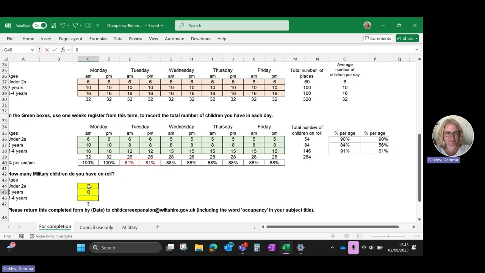Image resolution: width=485 pixels, height=273 pixels.
Task: Open File Explorer from the taskbar
Action: coord(199,248)
